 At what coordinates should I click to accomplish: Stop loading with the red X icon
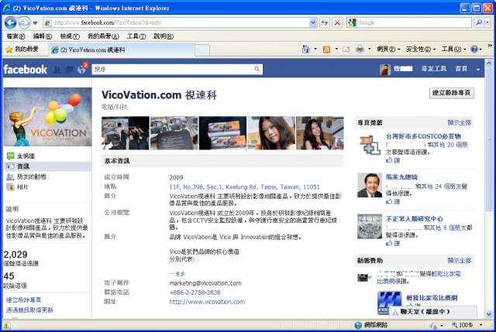point(337,22)
